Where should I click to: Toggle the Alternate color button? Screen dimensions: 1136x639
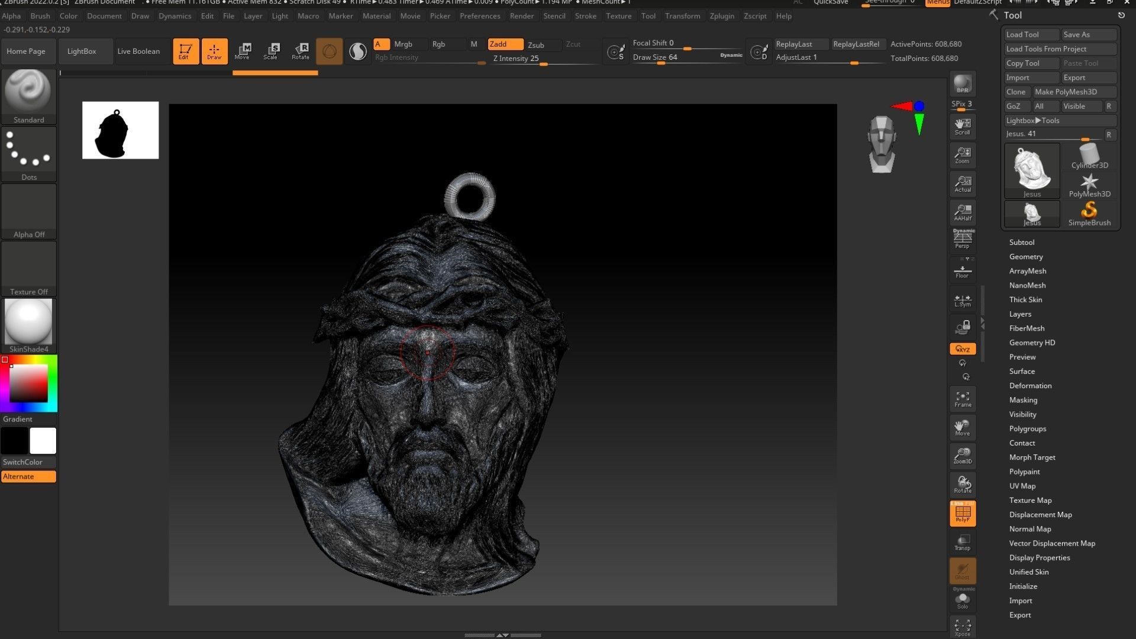28,476
